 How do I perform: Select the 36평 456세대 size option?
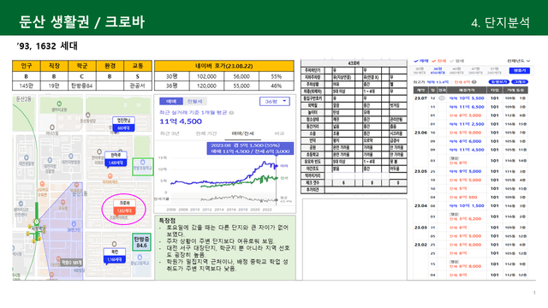click(x=438, y=70)
